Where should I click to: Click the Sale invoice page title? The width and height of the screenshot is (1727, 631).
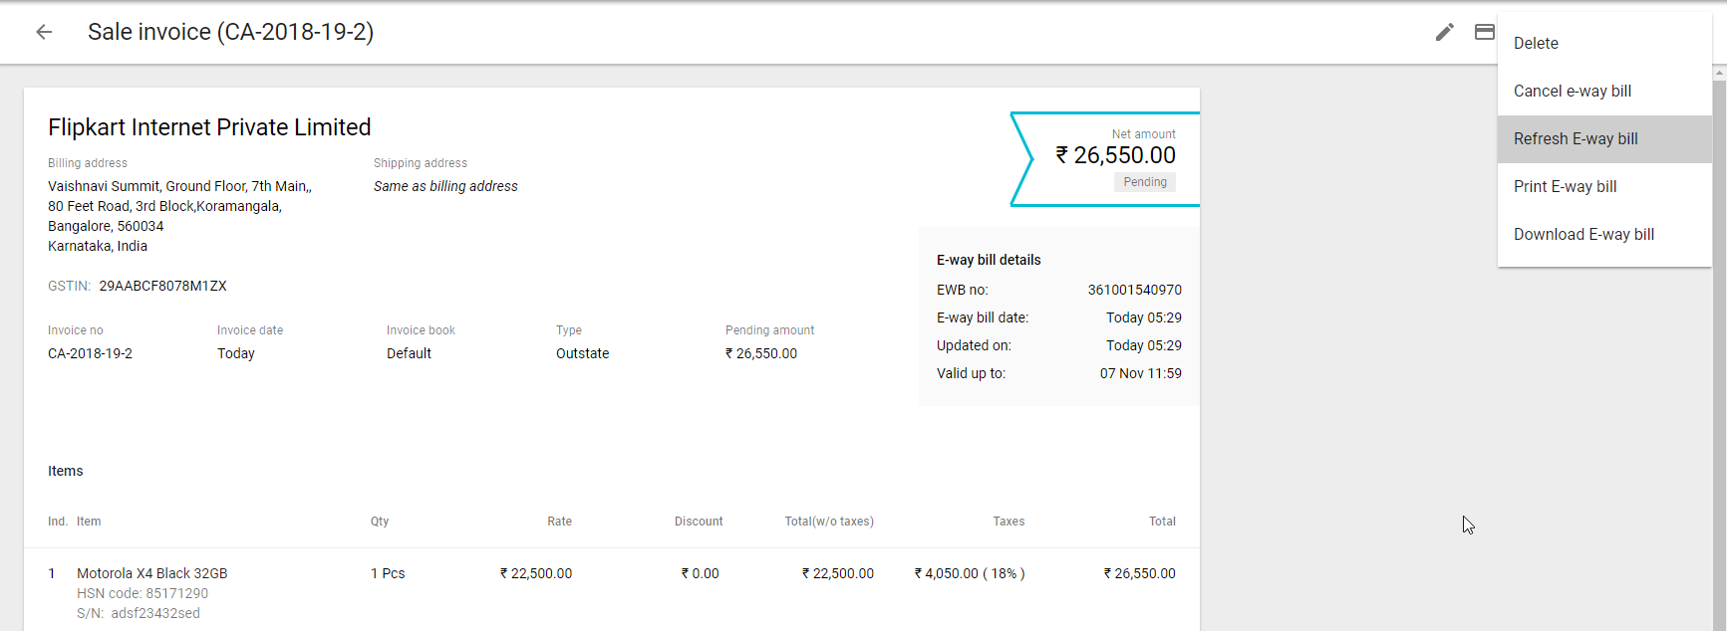230,32
